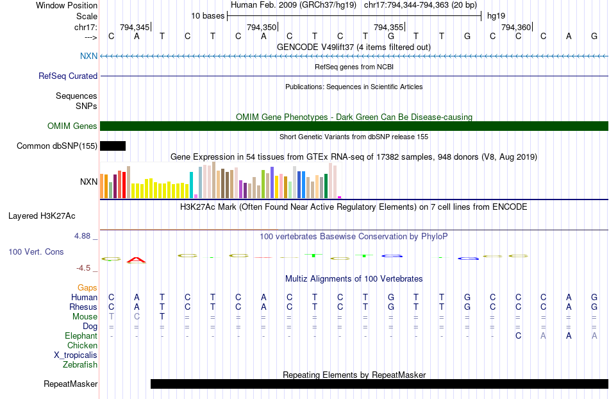The image size is (609, 399).
Task: Select the Dog species label
Action: pyautogui.click(x=90, y=327)
